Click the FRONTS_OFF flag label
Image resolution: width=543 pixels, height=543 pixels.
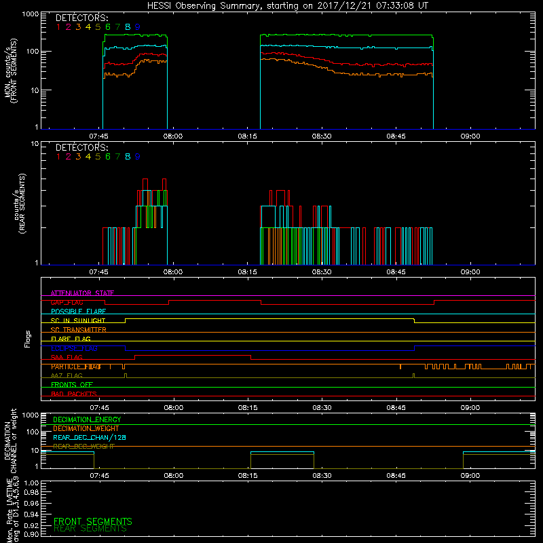72,385
